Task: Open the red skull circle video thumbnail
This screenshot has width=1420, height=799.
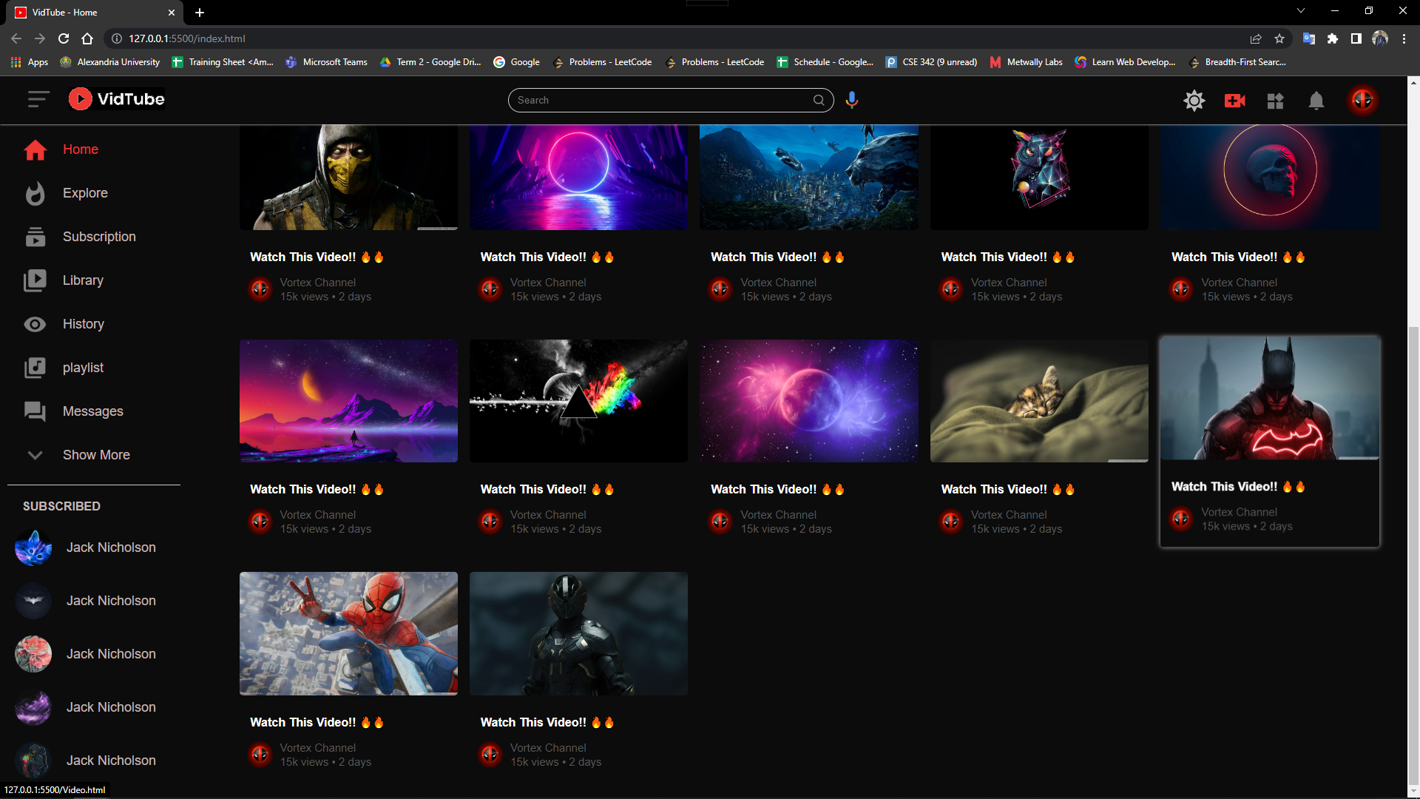Action: click(x=1270, y=178)
